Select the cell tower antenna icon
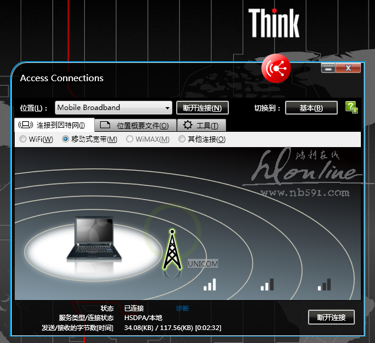375x343 pixels. click(x=171, y=249)
